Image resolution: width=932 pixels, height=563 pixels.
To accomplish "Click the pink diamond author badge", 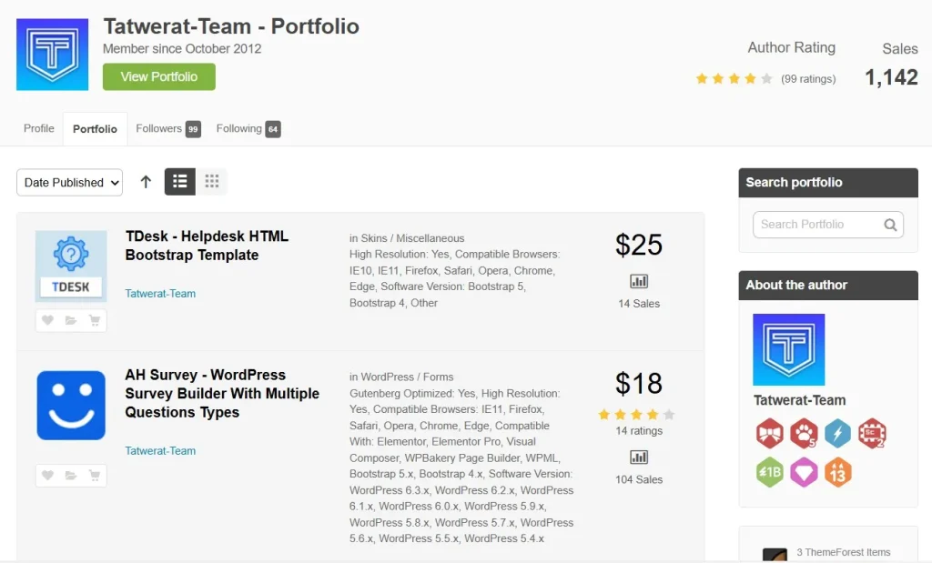I will coord(804,472).
